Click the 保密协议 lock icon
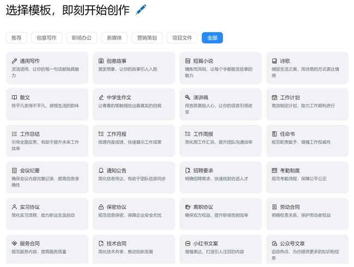Viewport: 354px width, 267px height. click(x=101, y=207)
